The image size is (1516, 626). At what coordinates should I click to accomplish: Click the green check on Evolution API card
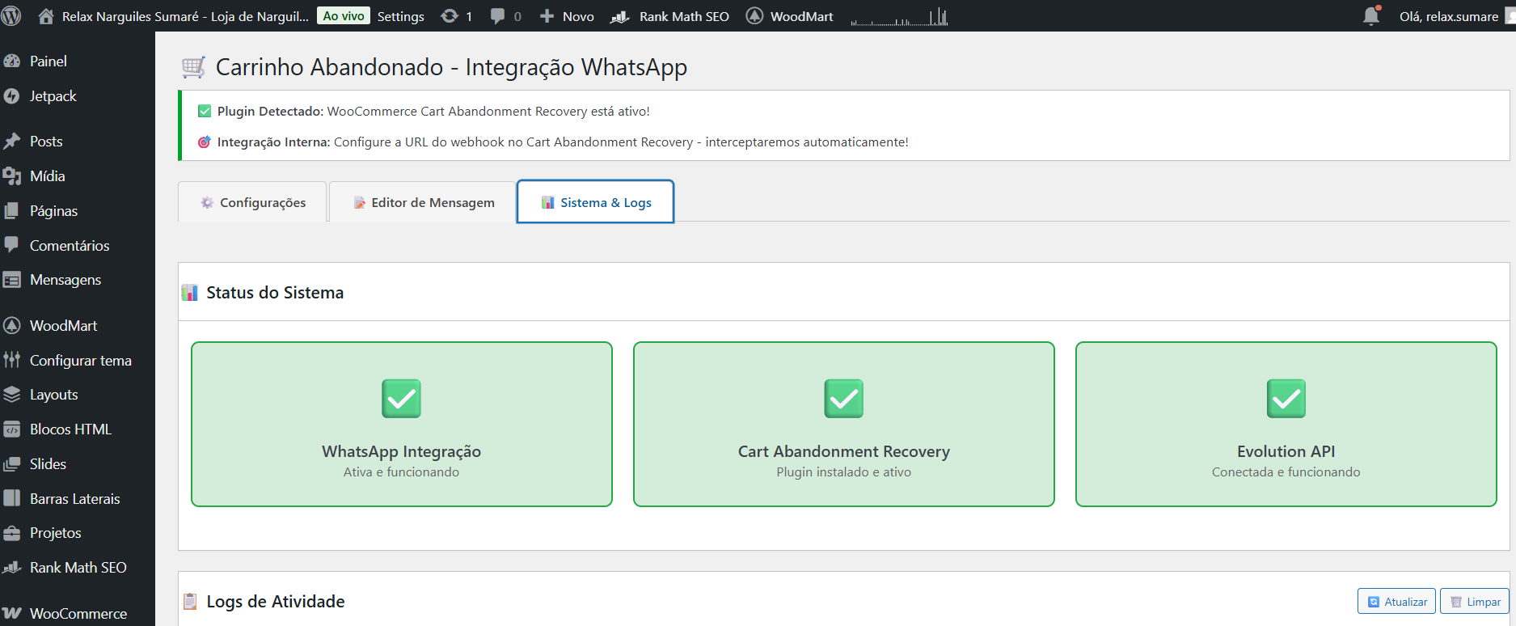tap(1286, 398)
